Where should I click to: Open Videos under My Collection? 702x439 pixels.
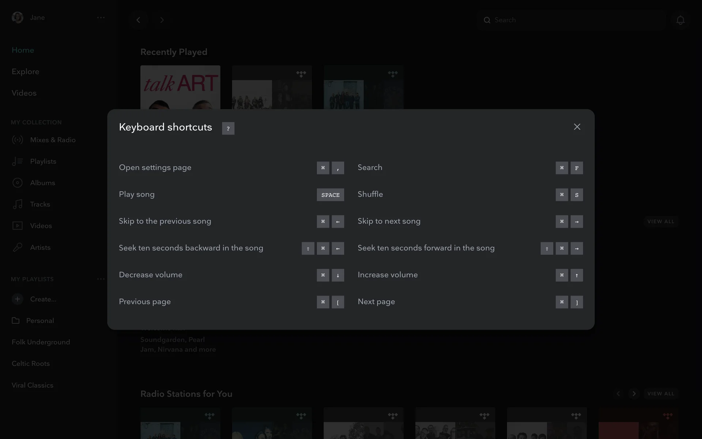click(41, 226)
